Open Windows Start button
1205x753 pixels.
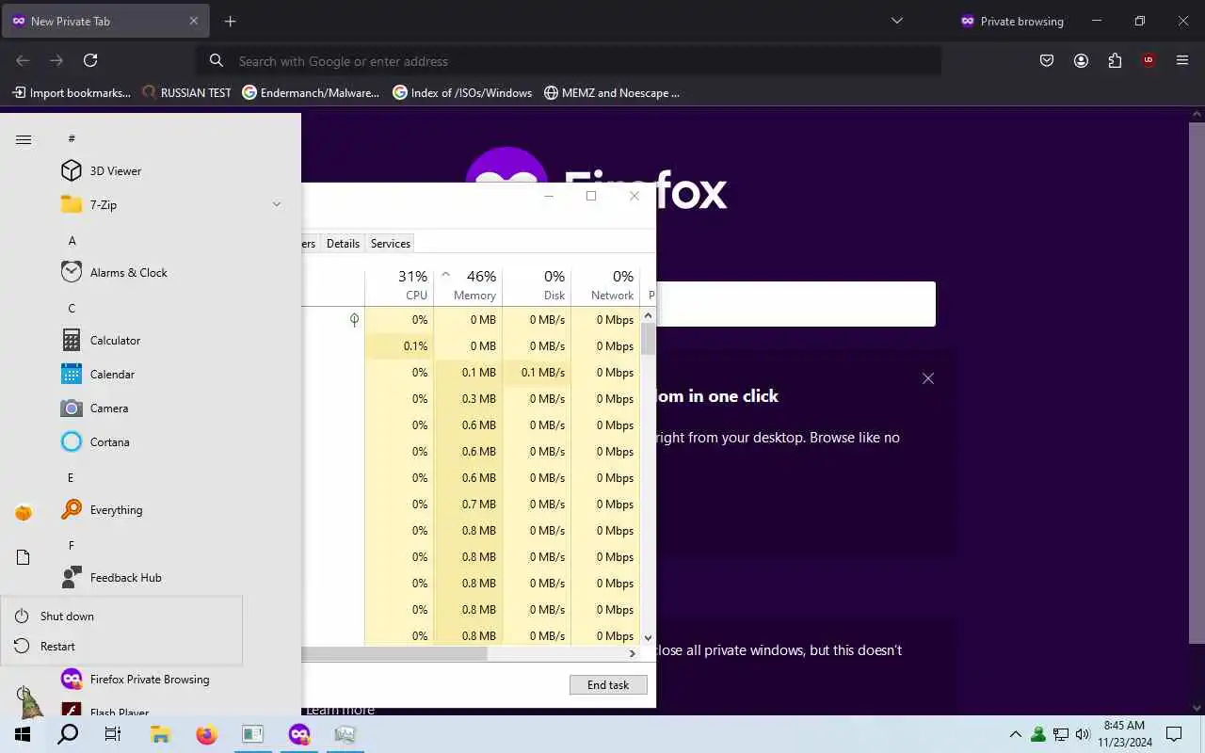[23, 734]
